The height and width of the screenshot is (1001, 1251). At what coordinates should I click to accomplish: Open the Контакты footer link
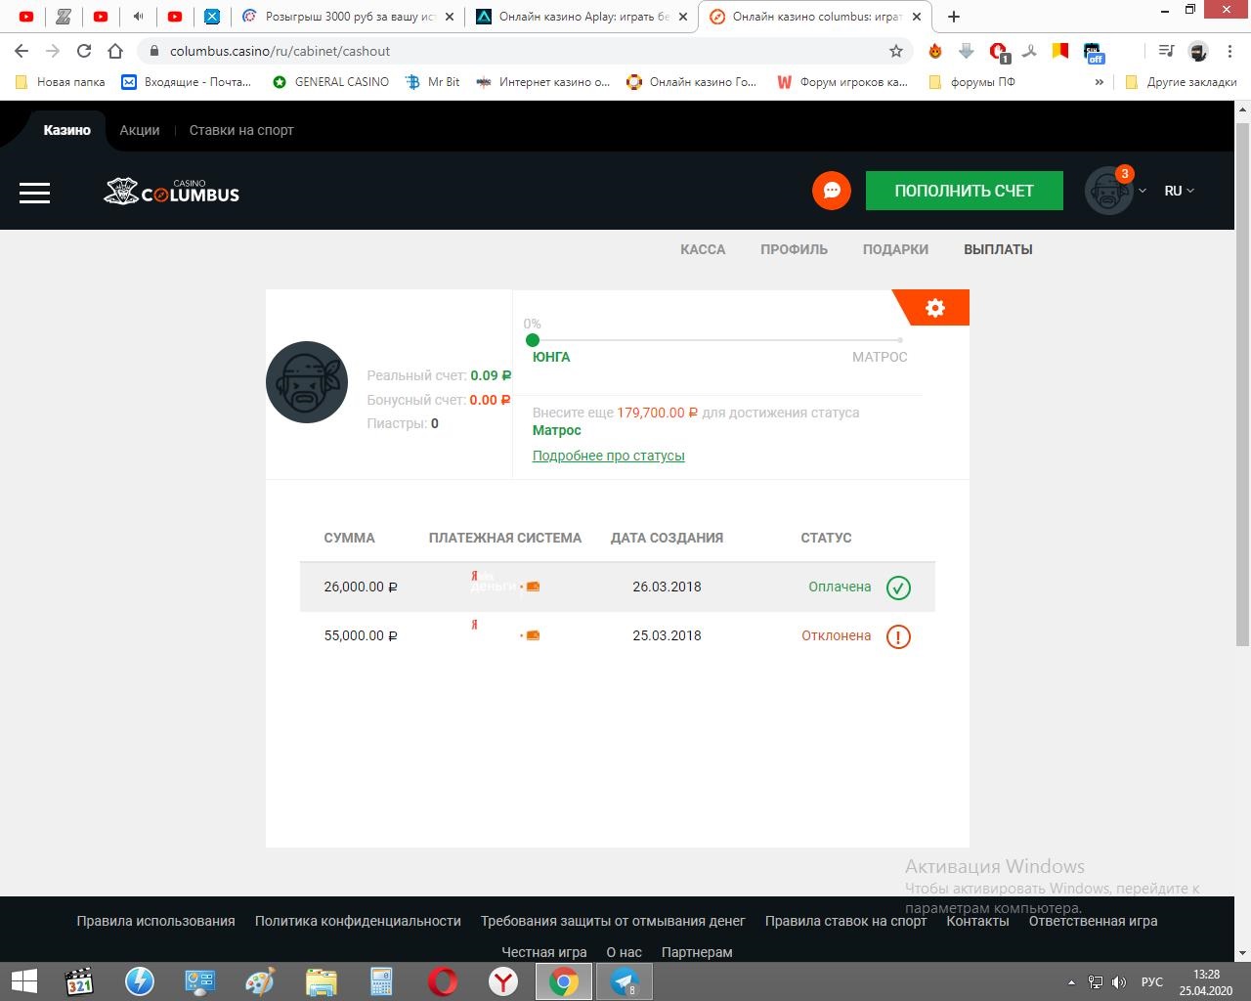click(977, 921)
